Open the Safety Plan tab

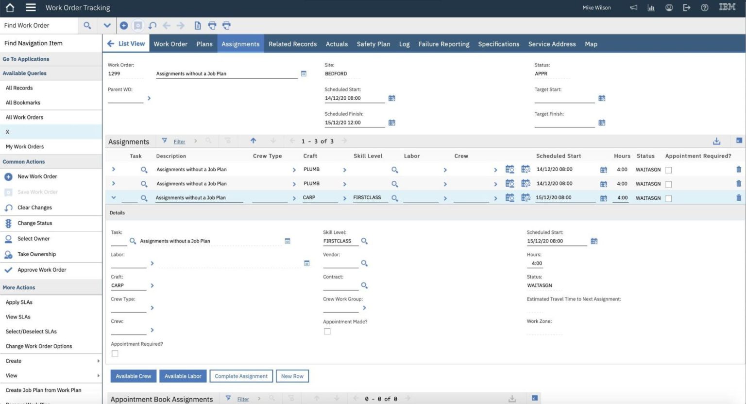pos(373,44)
